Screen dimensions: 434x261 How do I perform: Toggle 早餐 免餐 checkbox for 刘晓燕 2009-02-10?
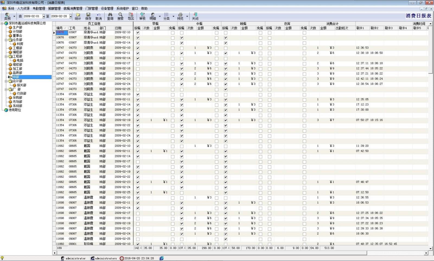click(x=173, y=48)
